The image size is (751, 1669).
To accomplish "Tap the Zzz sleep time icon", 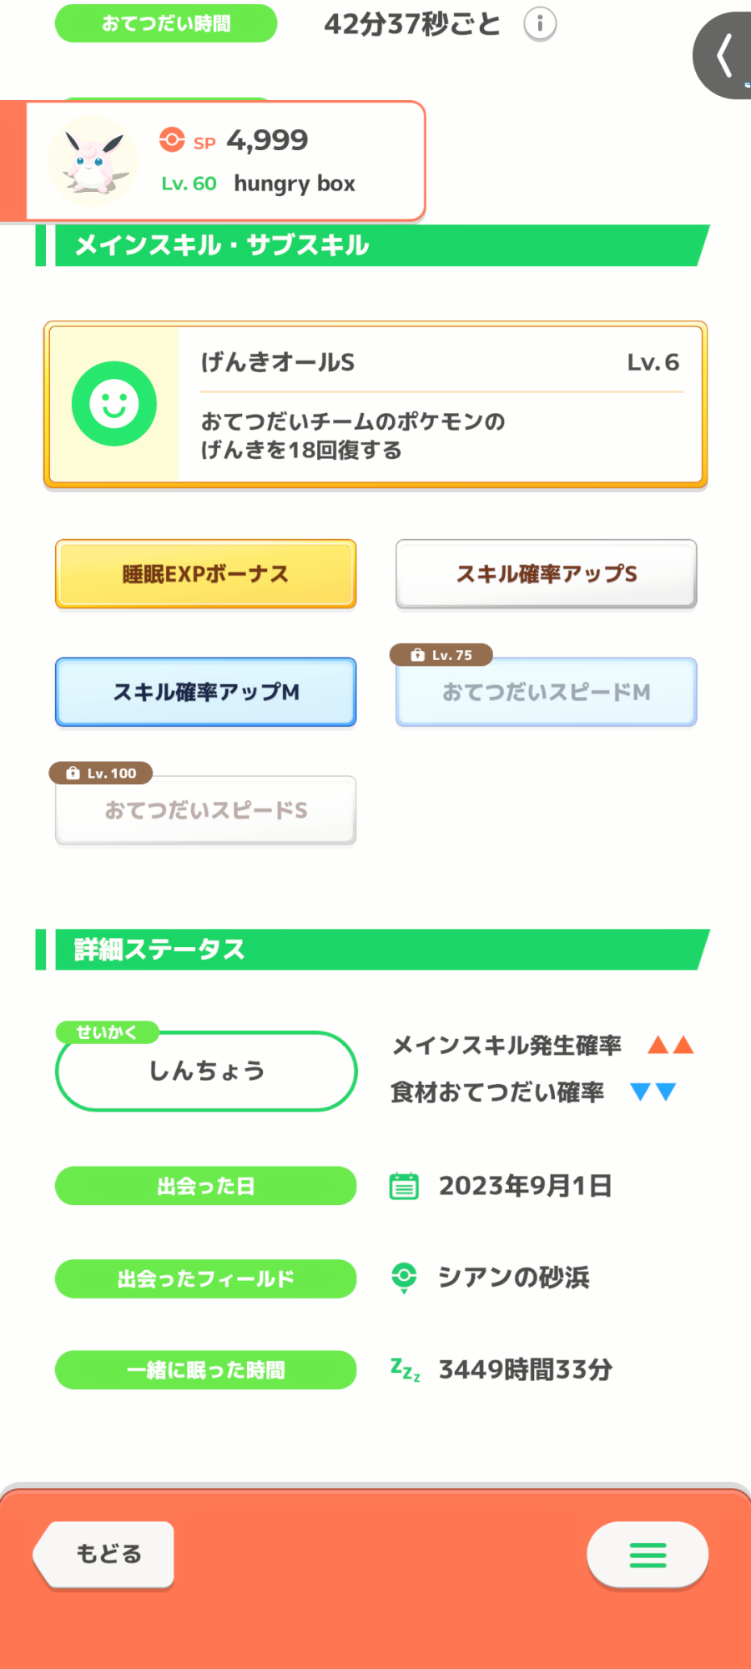I will [405, 1369].
